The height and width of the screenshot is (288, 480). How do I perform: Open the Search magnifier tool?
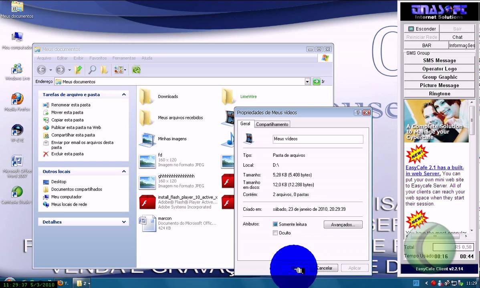pos(92,70)
